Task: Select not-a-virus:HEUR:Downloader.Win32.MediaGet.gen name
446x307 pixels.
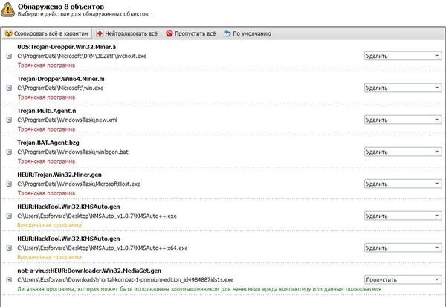Action: 89,271
